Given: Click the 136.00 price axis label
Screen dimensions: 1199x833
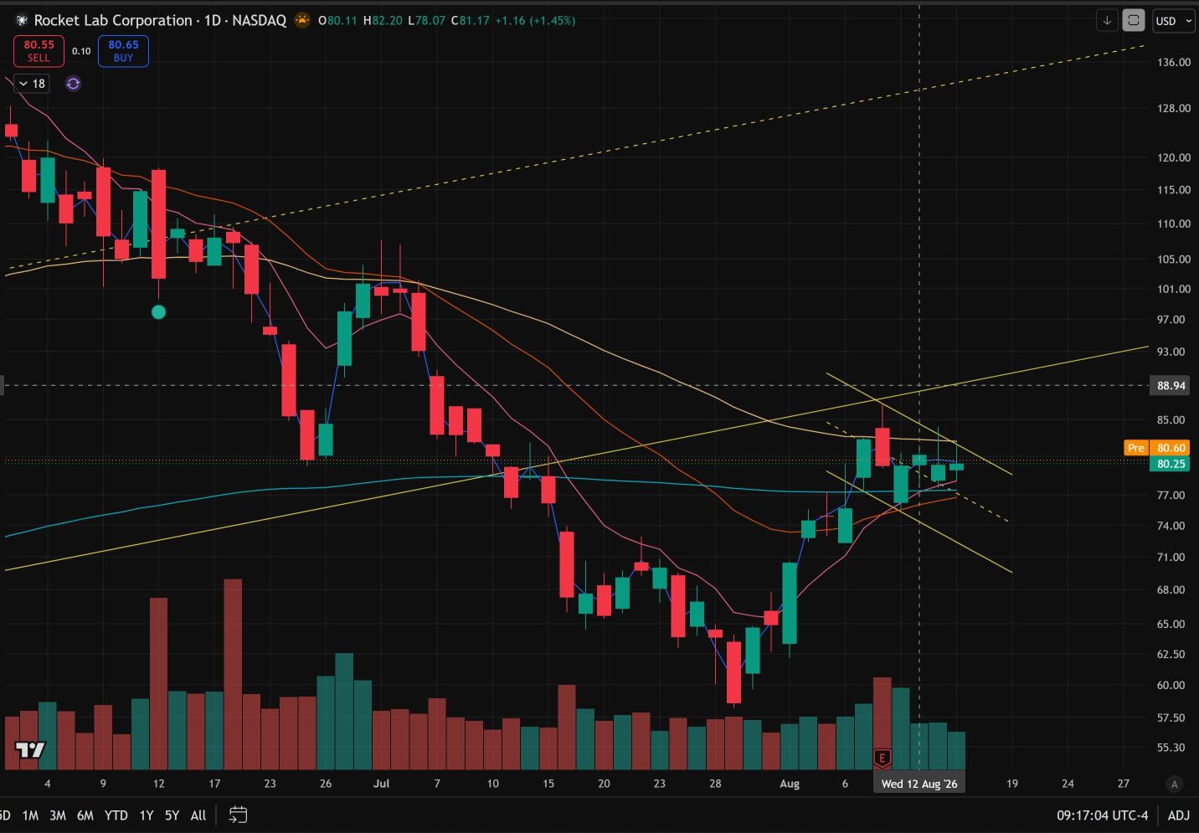Looking at the screenshot, I should point(1174,62).
